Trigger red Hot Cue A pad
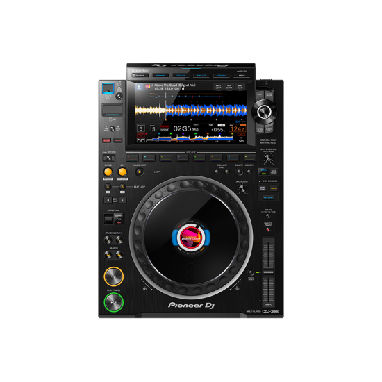The image size is (382, 382). [x=132, y=158]
